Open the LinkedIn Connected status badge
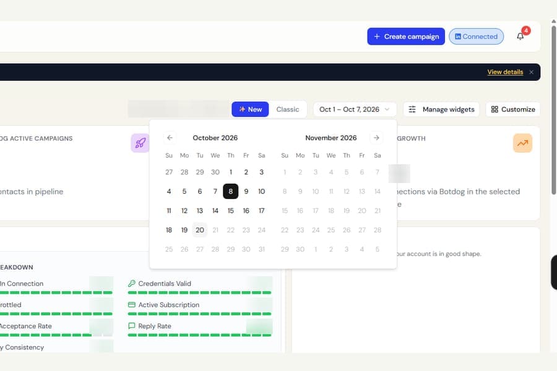The width and height of the screenshot is (557, 371). pos(476,36)
